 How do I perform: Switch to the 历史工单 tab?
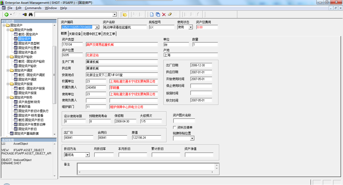(109, 33)
